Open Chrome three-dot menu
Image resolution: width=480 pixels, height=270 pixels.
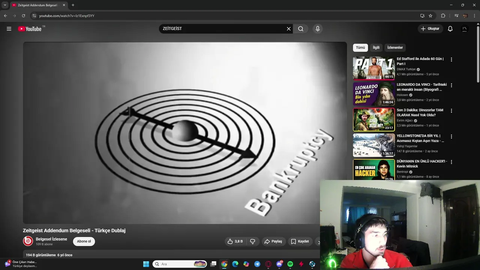(474, 16)
